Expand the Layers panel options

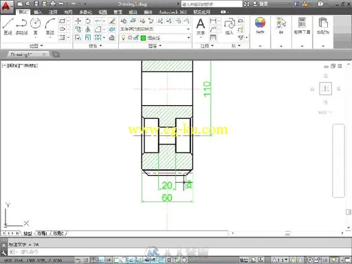click(155, 46)
